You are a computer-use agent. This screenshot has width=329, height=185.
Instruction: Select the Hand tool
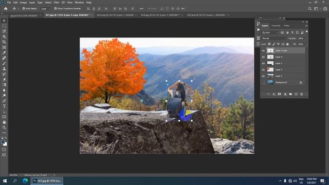[x=4, y=122]
